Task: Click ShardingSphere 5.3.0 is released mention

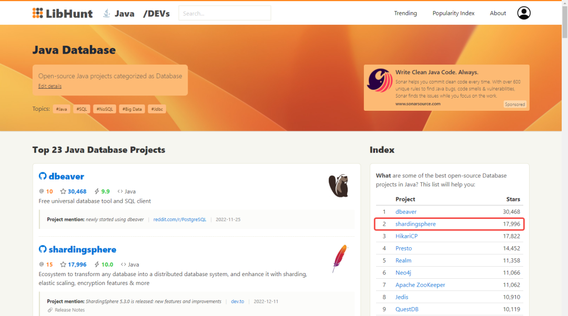Action: [x=153, y=301]
